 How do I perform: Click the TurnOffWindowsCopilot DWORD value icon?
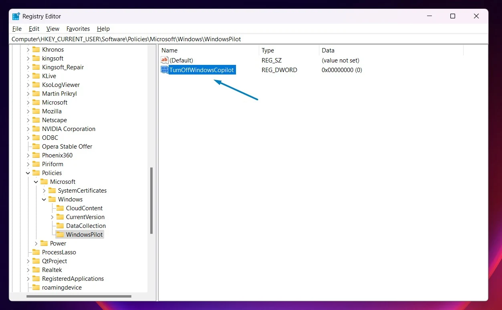point(165,70)
